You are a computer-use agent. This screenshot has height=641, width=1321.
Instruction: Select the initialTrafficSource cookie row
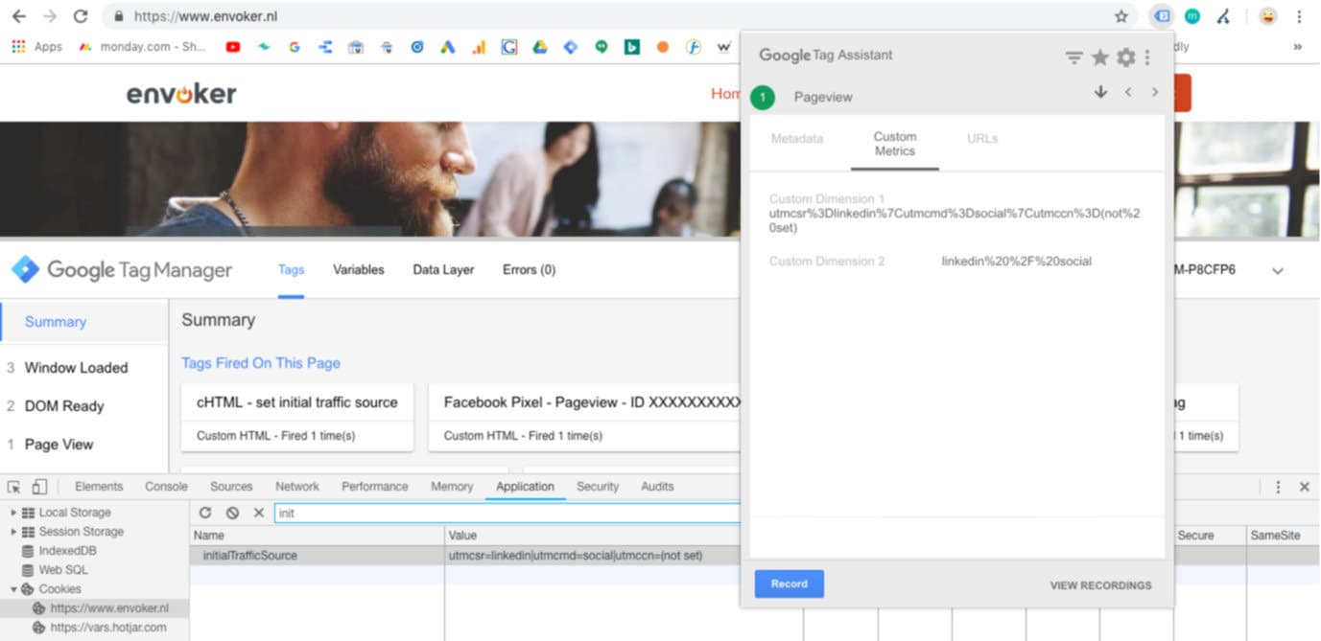coord(465,556)
